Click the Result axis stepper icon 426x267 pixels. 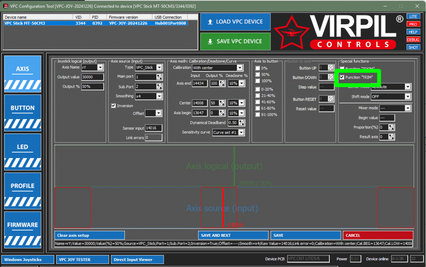tap(391, 137)
